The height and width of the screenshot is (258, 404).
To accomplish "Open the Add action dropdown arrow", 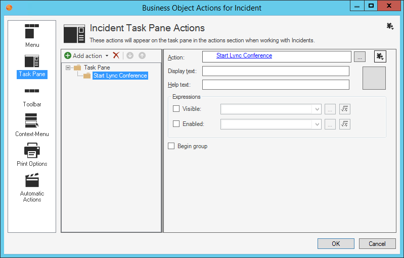I will pyautogui.click(x=107, y=56).
